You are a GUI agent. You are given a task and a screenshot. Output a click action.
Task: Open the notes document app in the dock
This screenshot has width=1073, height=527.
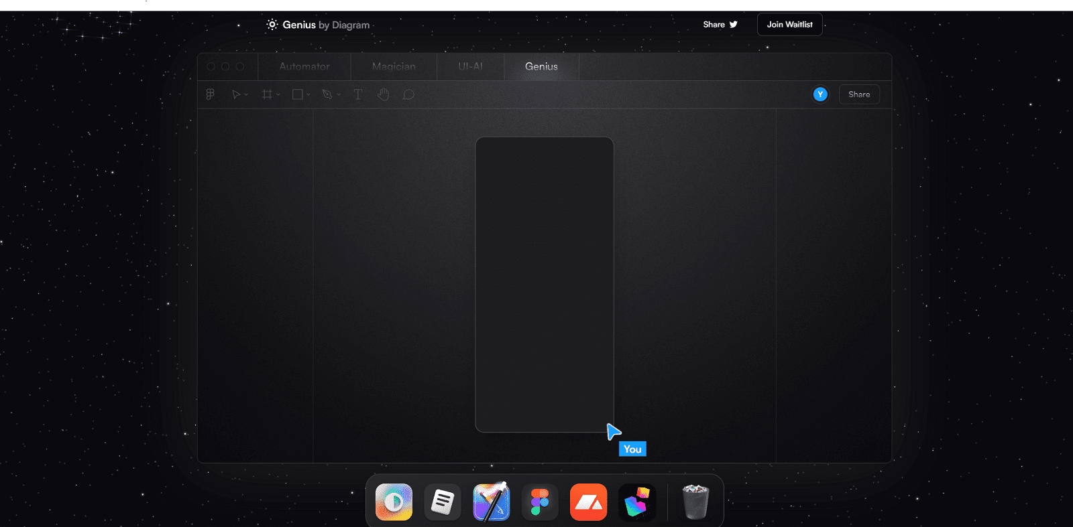point(443,502)
